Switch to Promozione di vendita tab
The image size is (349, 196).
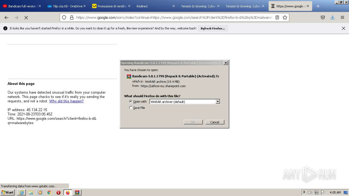click(x=111, y=6)
